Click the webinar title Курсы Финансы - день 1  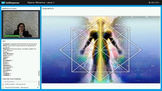tap(41, 3)
